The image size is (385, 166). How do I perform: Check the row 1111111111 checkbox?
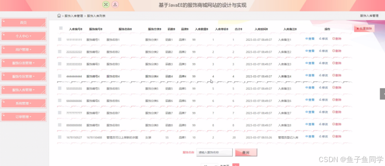tap(60, 39)
